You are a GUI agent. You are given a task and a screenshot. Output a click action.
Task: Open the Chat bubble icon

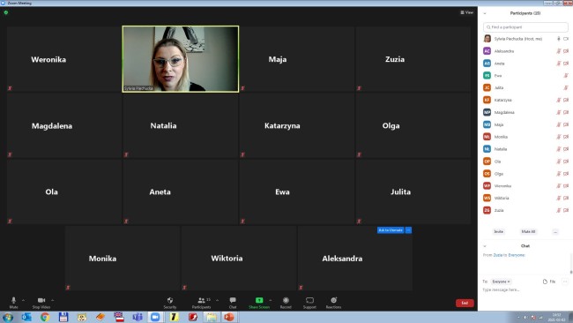point(233,300)
